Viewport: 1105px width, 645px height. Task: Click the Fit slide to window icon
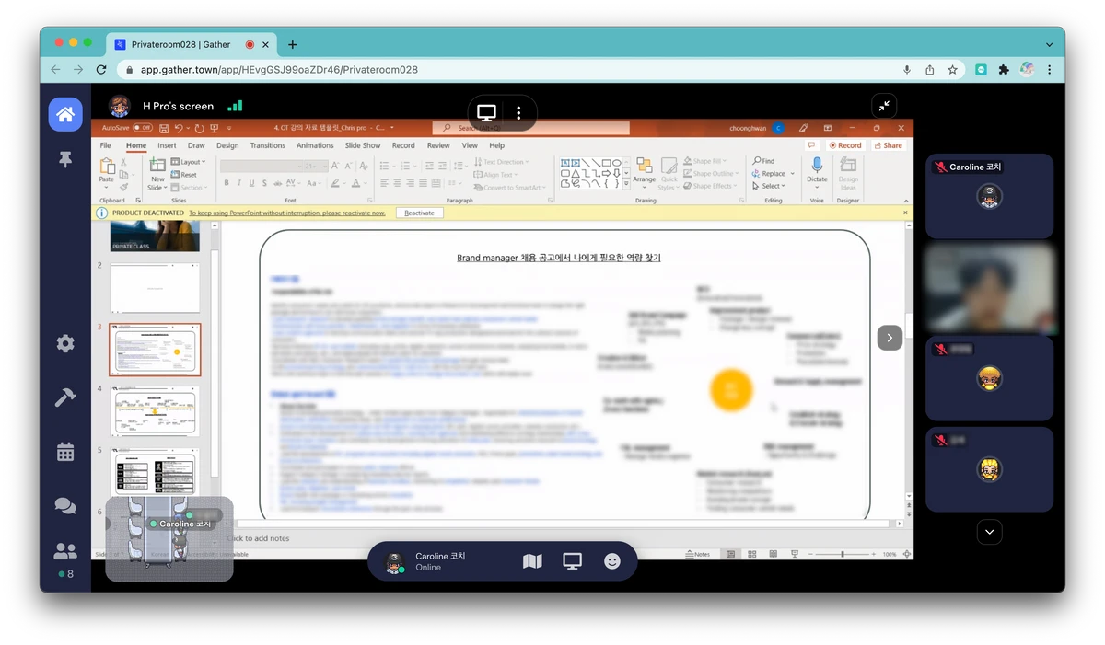pos(907,554)
